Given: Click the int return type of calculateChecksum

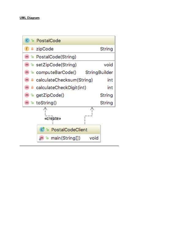Looking at the screenshot, I should click(x=110, y=80).
